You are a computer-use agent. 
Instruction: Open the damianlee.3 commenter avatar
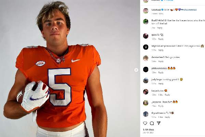[146, 58]
